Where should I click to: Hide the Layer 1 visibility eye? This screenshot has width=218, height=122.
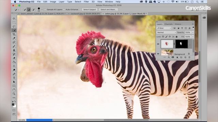(x=158, y=44)
